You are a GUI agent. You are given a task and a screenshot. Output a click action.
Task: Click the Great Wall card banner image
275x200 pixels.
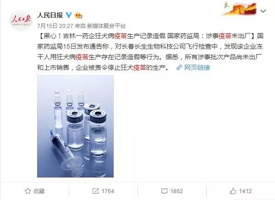[240, 9]
